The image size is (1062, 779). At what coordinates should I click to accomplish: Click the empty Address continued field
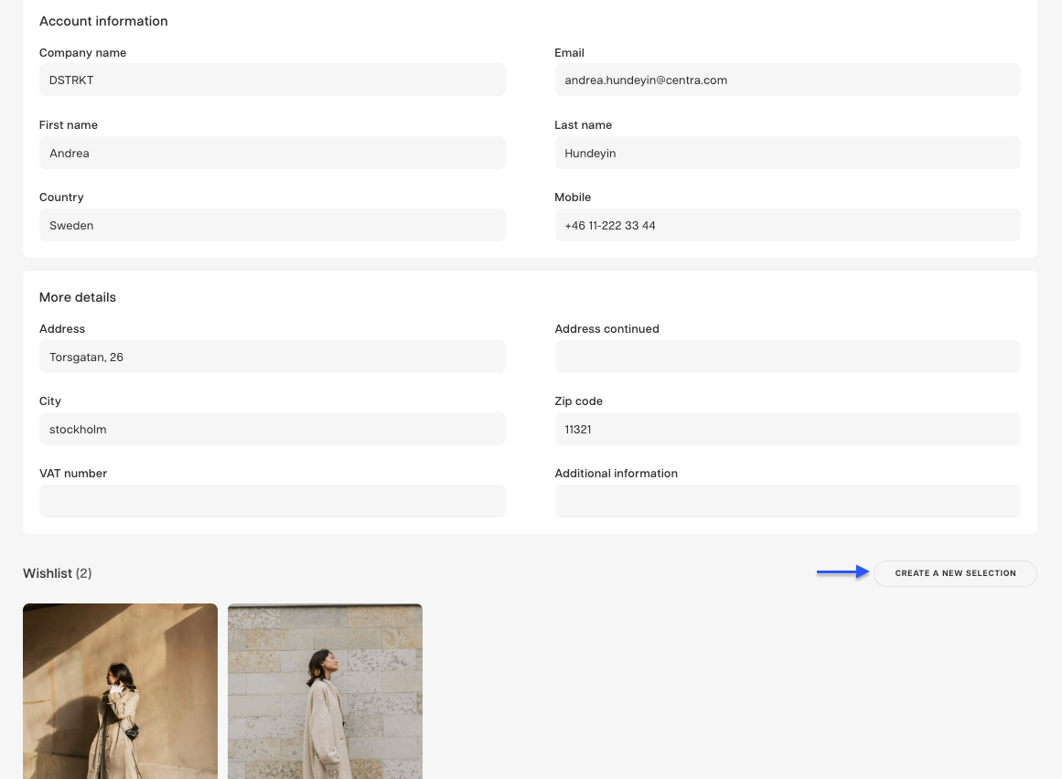coord(787,357)
